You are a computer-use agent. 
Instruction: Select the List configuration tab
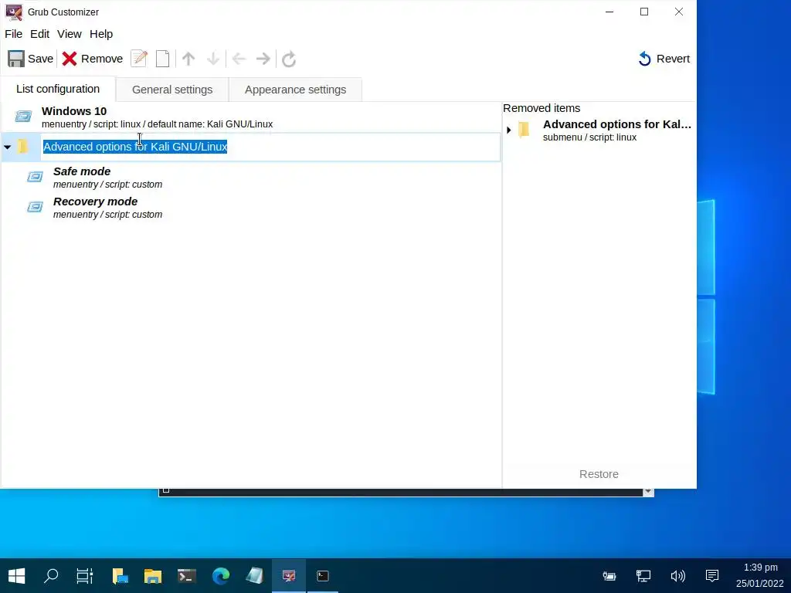click(58, 90)
